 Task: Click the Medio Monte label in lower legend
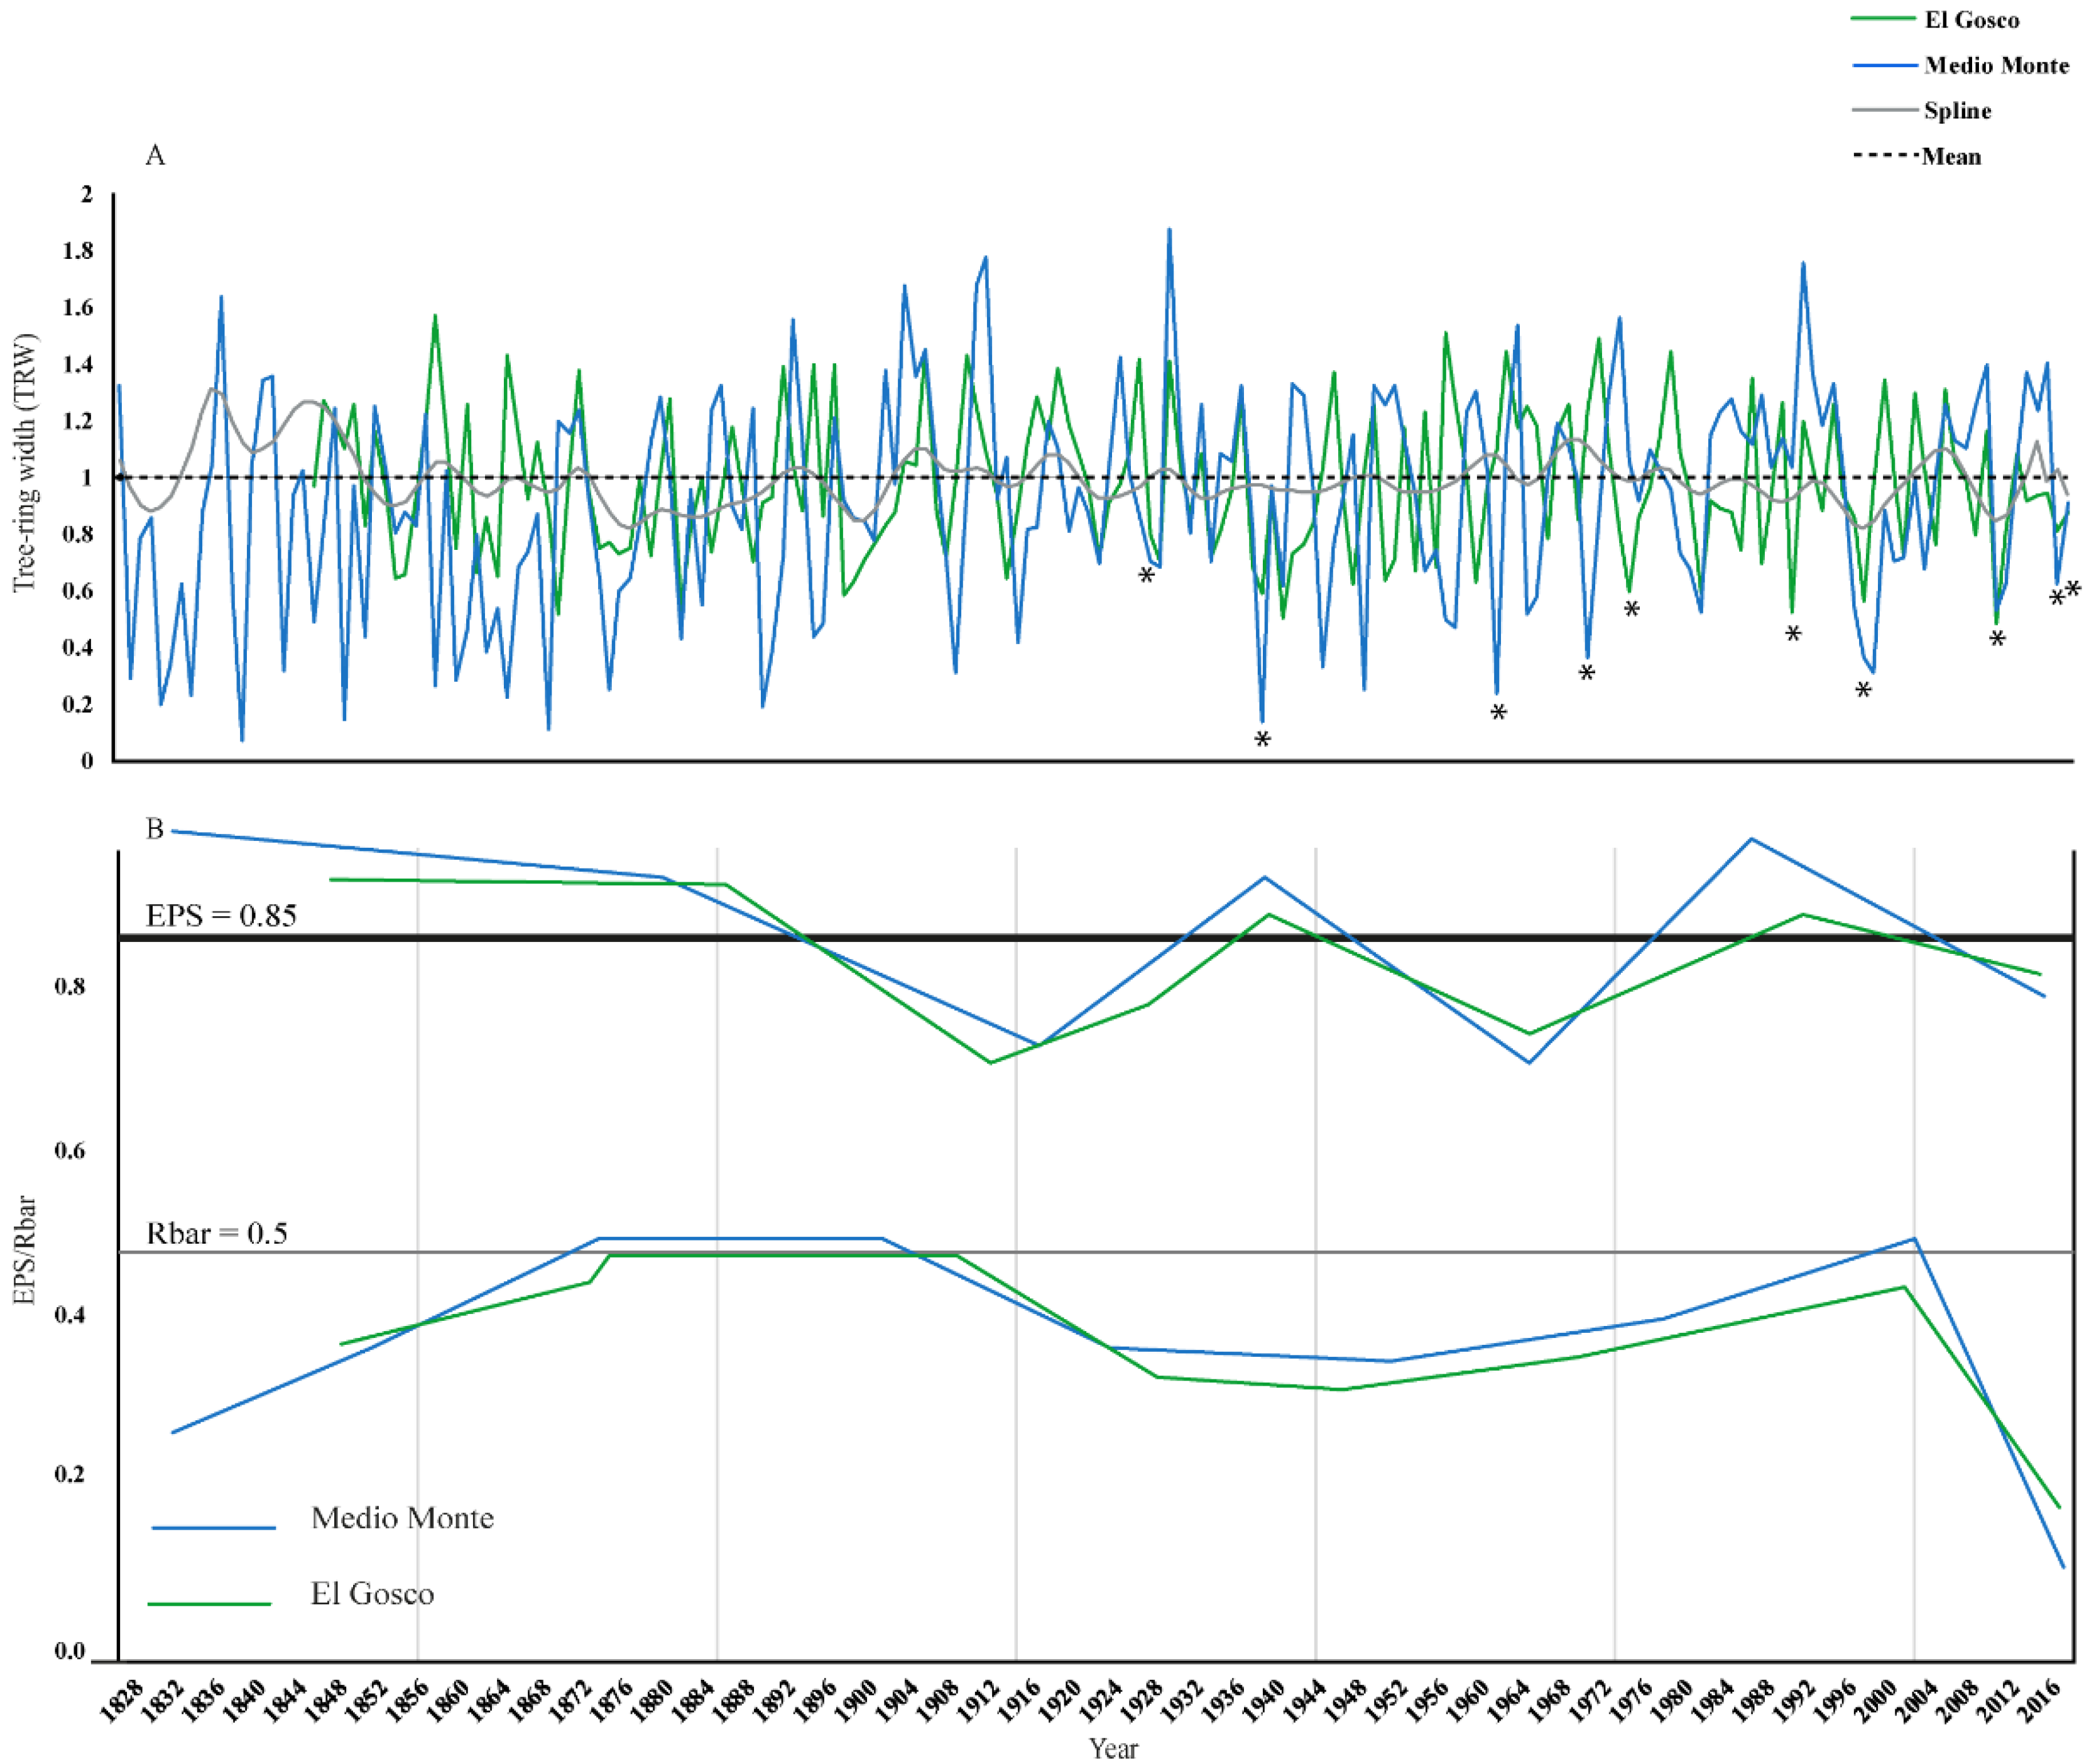pos(402,1518)
